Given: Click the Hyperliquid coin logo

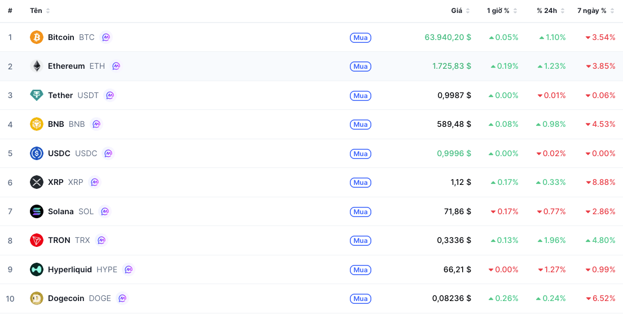Looking at the screenshot, I should [37, 269].
